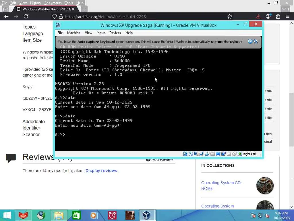Click the audio indicator icon in VirtualBox status bar
This screenshot has height=221, width=294.
196,154
